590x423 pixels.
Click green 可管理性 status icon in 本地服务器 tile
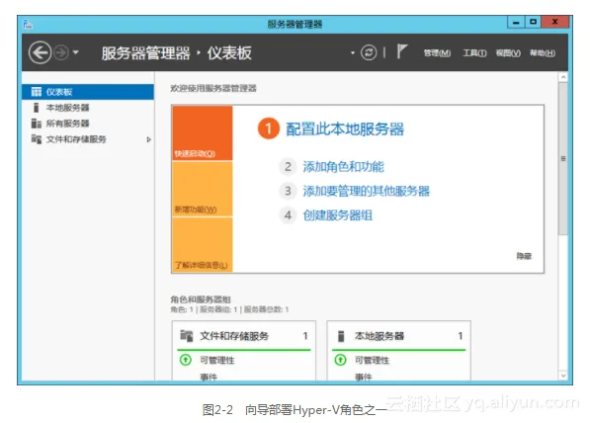[x=341, y=360]
